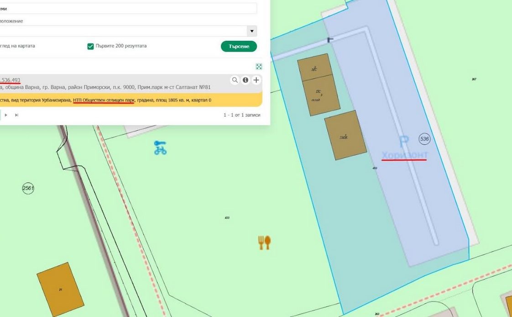Expand the location dropdown arrow
The width and height of the screenshot is (512, 317).
coord(251,31)
